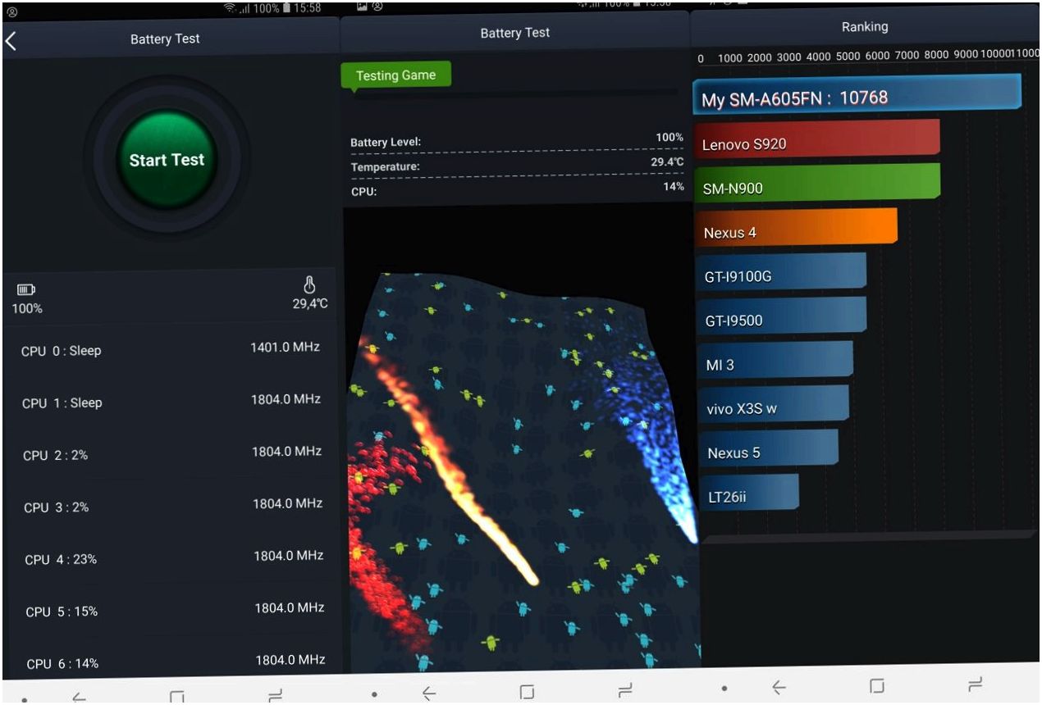Select the Nexus 5 ranking bar

(769, 448)
